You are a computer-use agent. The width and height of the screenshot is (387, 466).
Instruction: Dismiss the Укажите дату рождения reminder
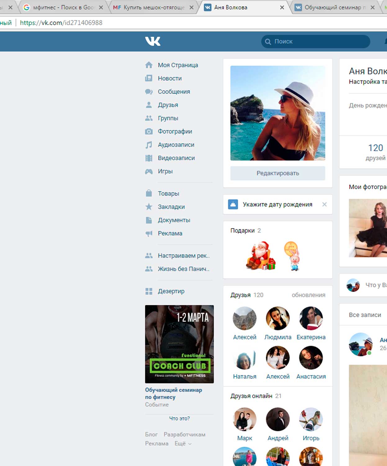tap(324, 204)
